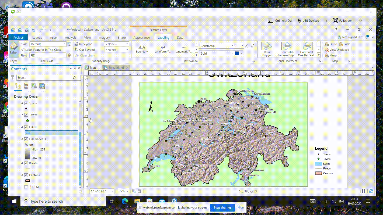Uncheck Label Features In This Class

point(23,50)
